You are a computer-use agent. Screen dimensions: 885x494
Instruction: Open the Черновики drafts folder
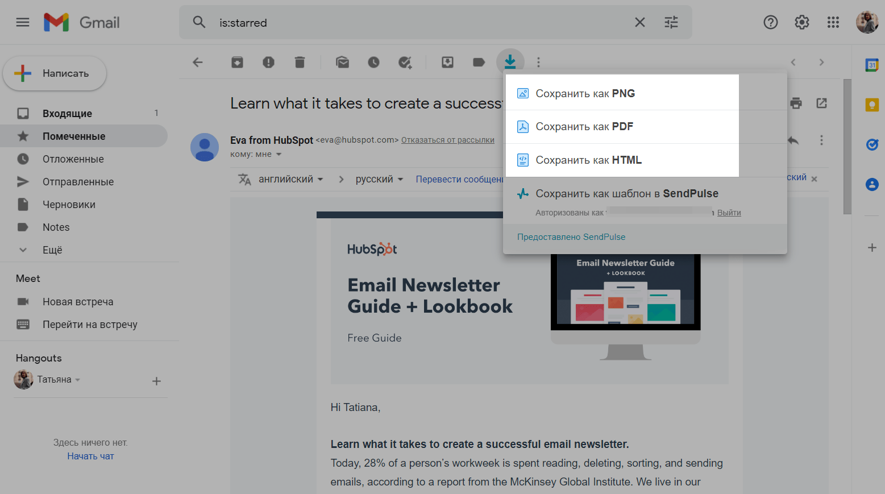[x=84, y=205]
